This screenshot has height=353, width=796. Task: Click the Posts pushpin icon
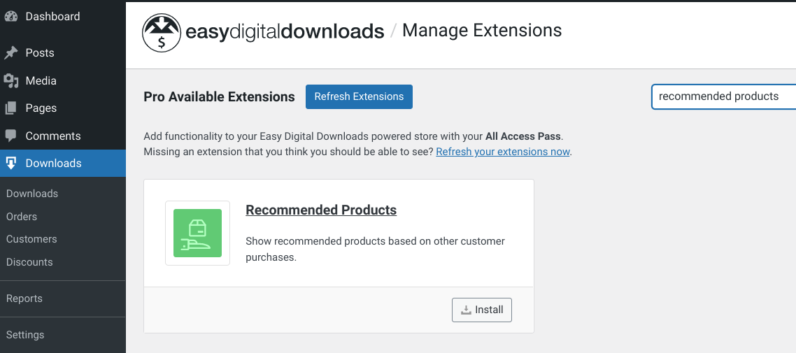[x=10, y=52]
